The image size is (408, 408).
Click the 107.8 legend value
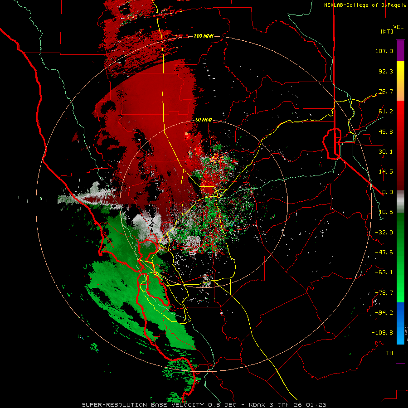384,51
